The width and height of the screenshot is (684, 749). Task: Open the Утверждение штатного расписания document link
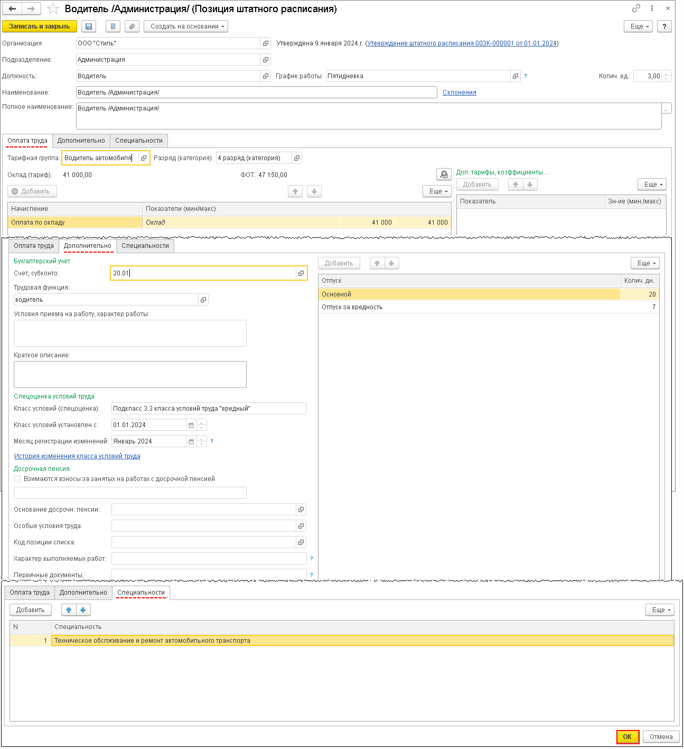tap(462, 43)
